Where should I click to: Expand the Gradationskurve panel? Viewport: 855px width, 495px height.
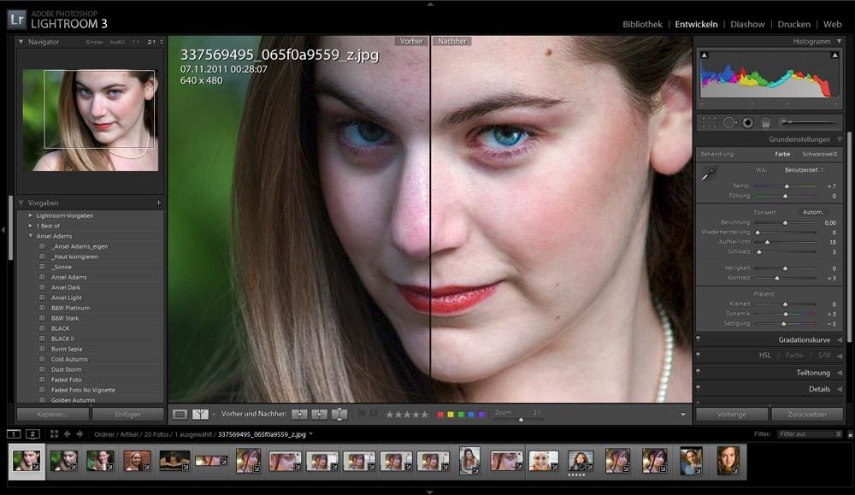840,339
